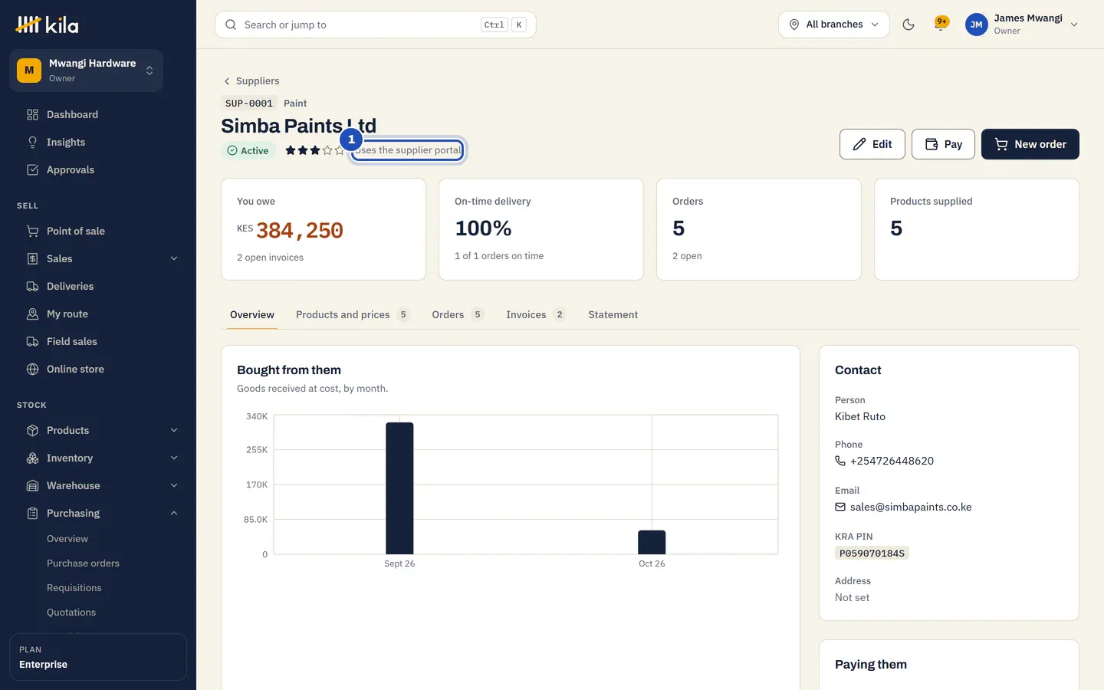The image size is (1104, 690).
Task: Open the notifications badge icon
Action: point(941,24)
